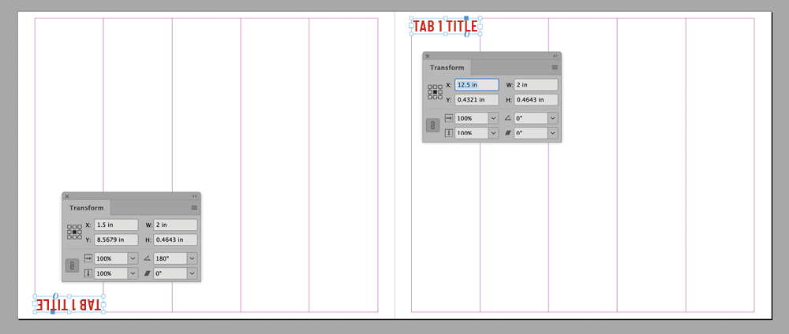Click the X field showing 12.5 in

(x=477, y=85)
